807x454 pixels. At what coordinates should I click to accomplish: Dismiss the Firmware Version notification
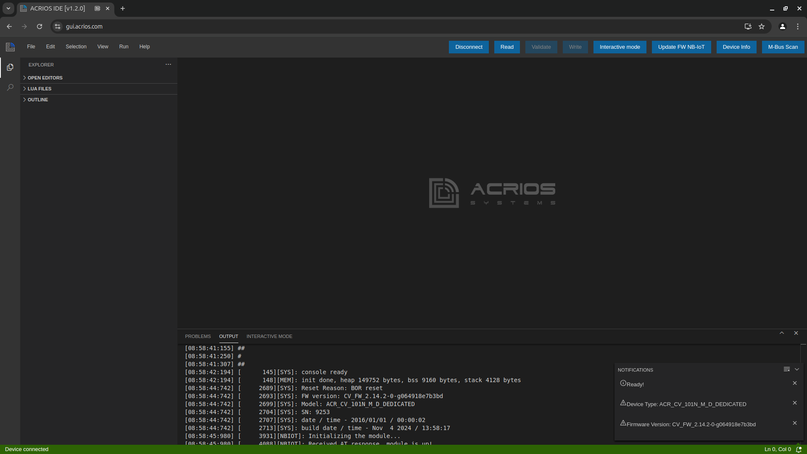795,423
